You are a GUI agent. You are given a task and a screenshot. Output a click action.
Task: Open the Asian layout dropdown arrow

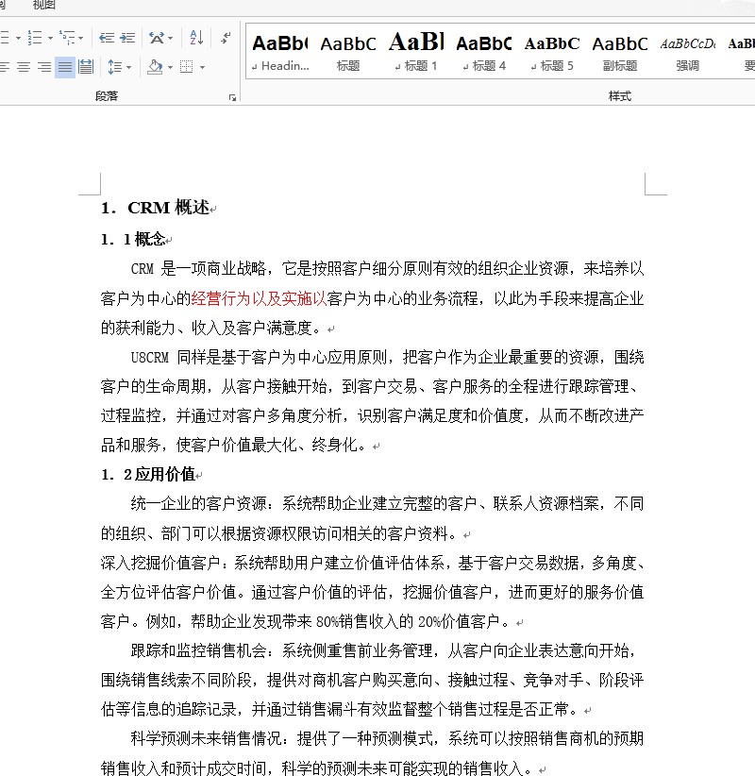coord(170,38)
